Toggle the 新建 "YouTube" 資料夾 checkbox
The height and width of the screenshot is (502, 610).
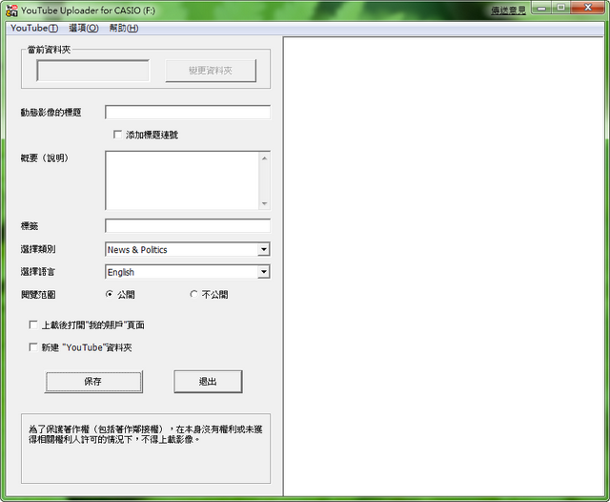33,347
